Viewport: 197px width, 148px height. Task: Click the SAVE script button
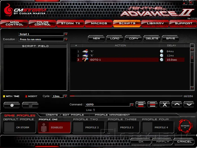click(x=170, y=38)
